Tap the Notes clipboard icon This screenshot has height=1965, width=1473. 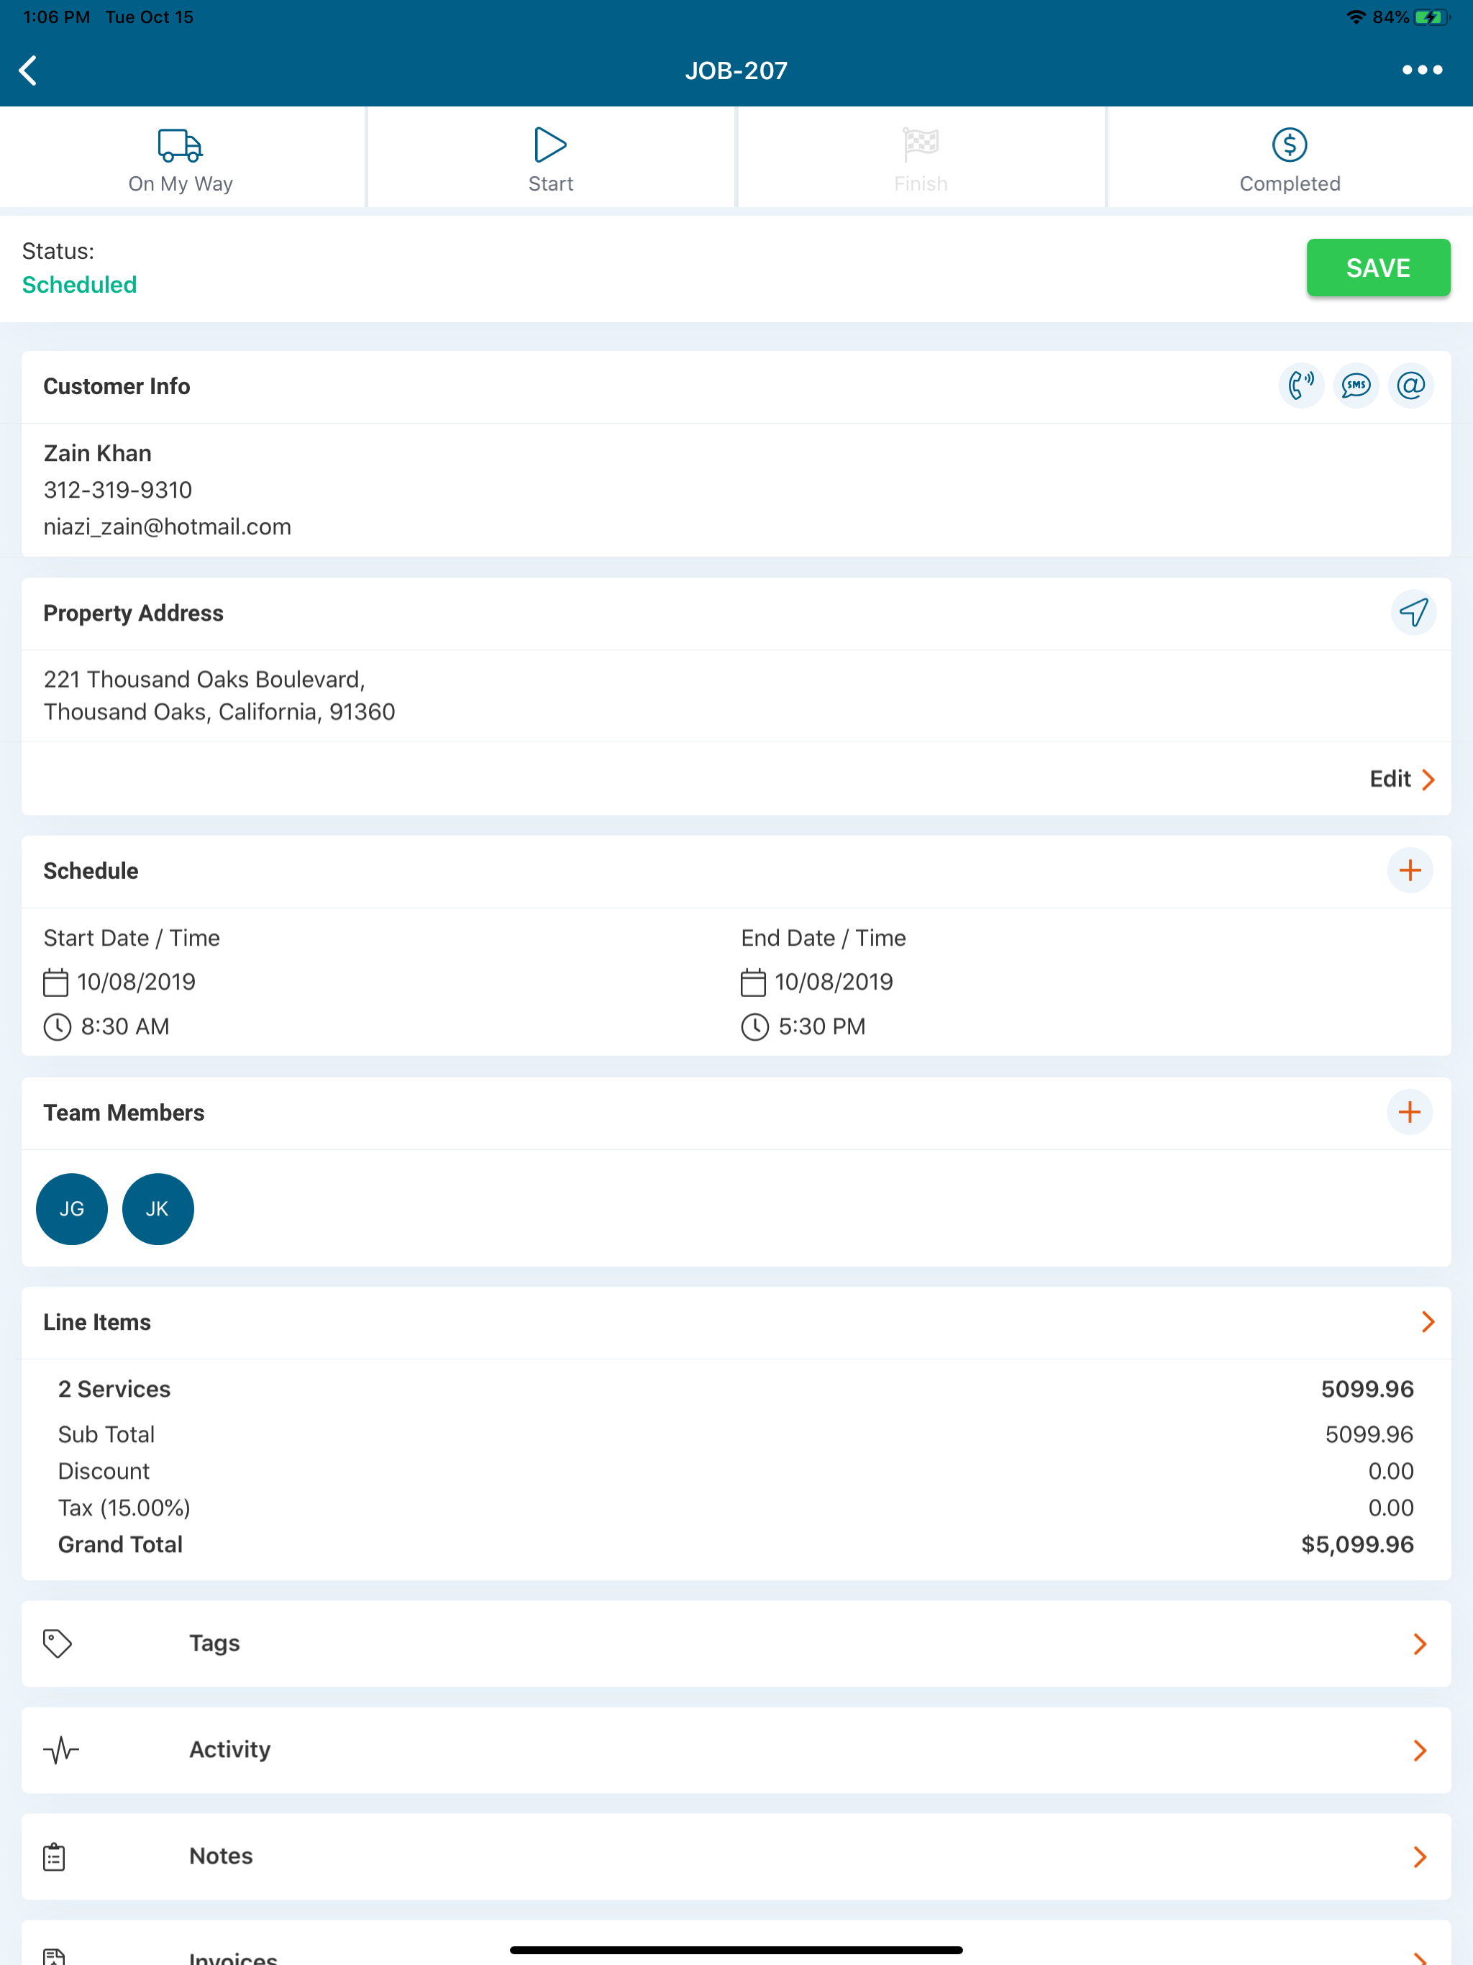pos(54,1856)
